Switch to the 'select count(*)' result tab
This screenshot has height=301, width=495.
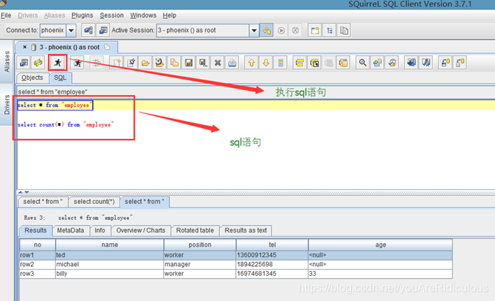94,202
